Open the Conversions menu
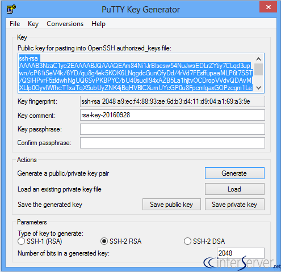The height and width of the screenshot is (272, 281). [x=65, y=24]
